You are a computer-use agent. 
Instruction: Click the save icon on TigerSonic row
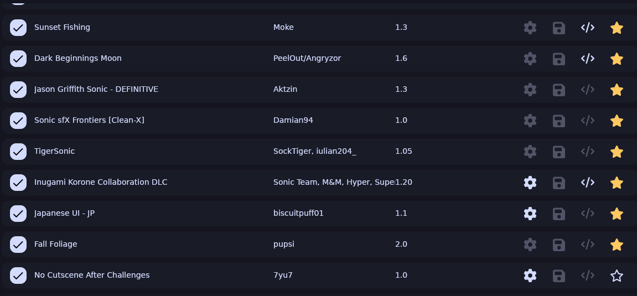(x=559, y=151)
